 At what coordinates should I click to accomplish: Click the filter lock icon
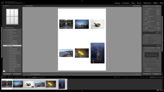pyautogui.click(x=162, y=77)
